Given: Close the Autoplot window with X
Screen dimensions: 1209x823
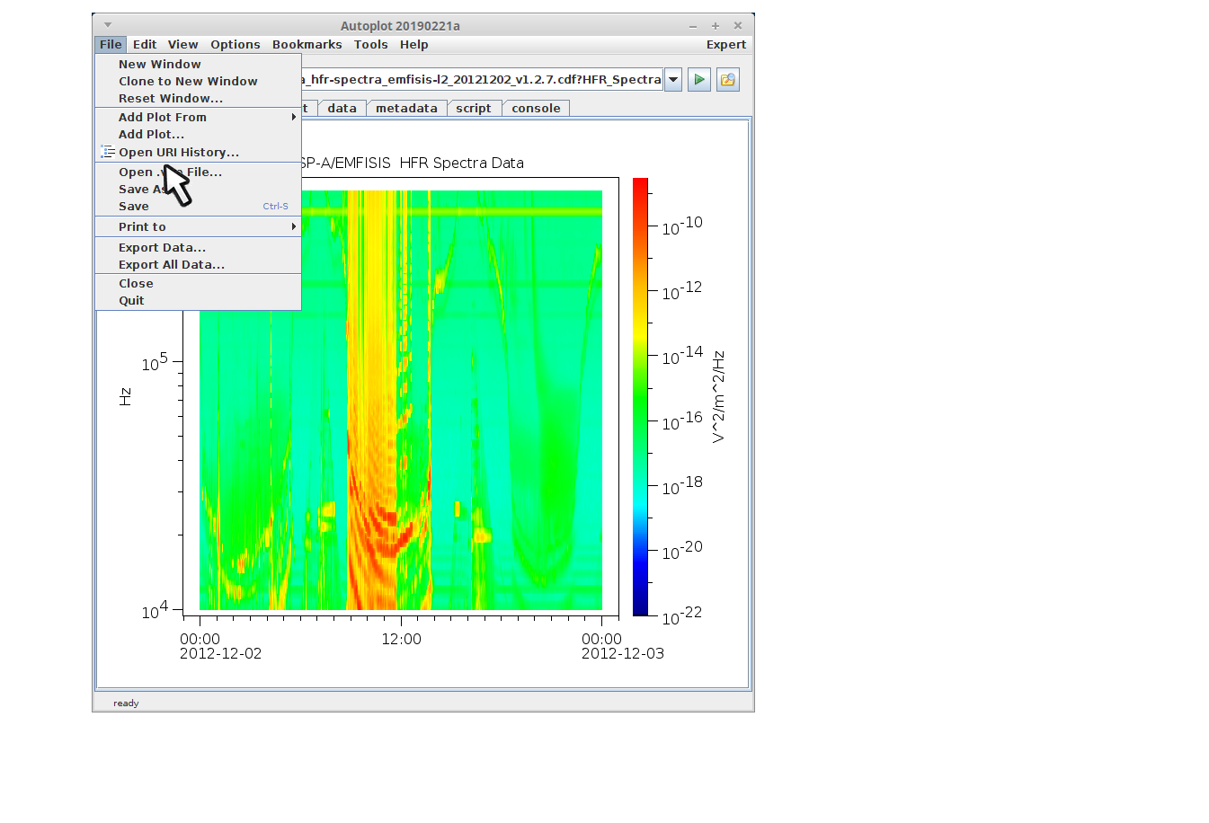Looking at the screenshot, I should point(738,26).
